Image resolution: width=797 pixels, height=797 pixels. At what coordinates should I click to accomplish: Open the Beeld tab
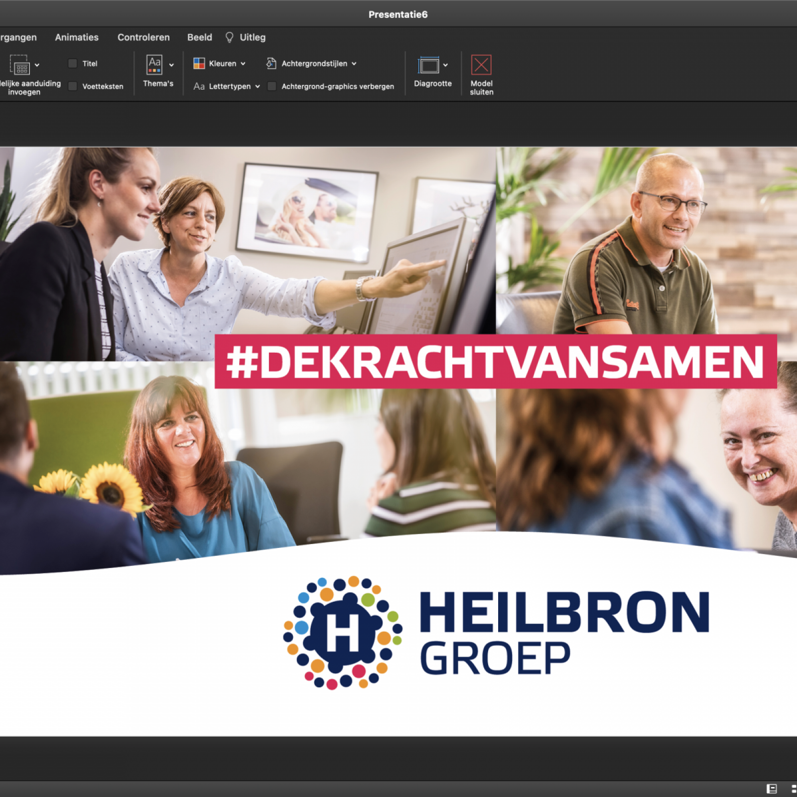click(x=199, y=37)
